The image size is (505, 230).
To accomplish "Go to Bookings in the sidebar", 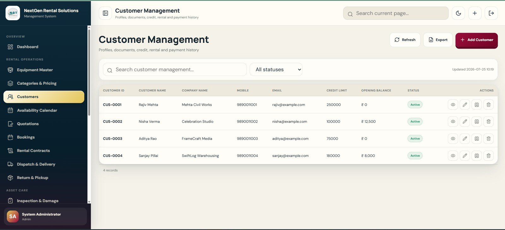I will coord(44,137).
